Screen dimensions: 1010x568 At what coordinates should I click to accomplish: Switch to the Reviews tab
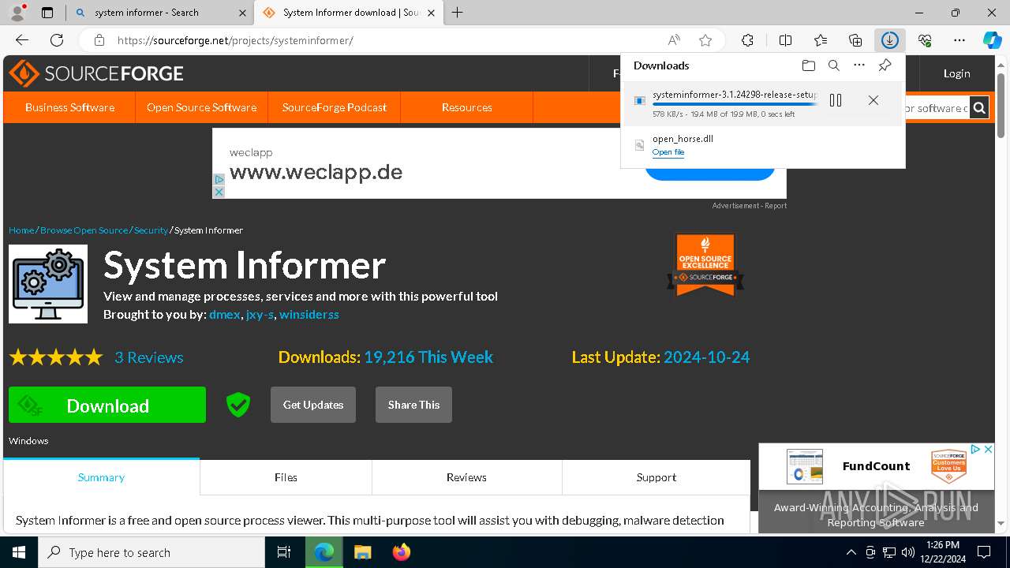466,477
